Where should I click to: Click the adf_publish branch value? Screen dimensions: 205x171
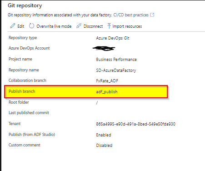tap(107, 92)
